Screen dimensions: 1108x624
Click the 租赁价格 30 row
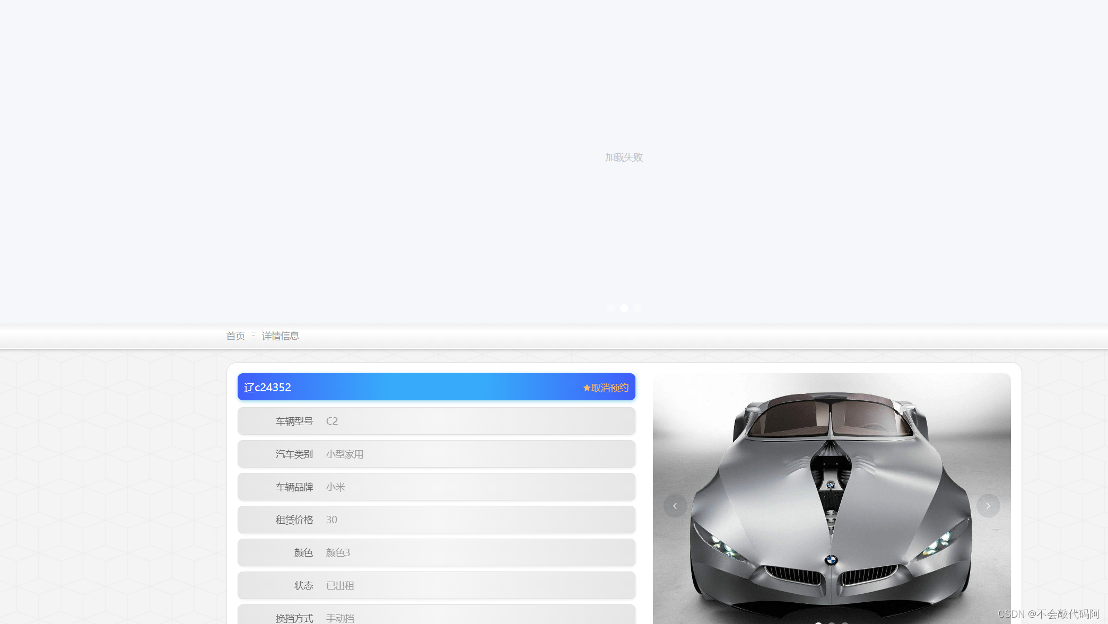(436, 520)
